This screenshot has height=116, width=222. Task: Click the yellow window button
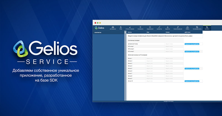pos(100,23)
